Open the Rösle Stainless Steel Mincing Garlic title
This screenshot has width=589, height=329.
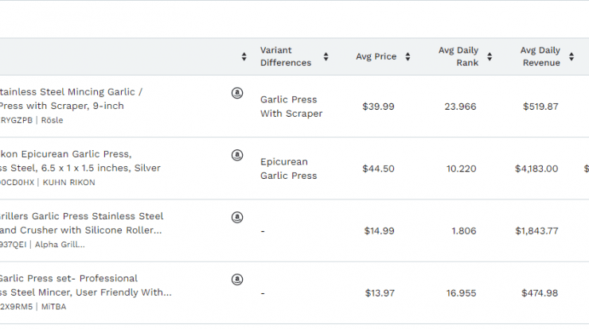click(71, 99)
